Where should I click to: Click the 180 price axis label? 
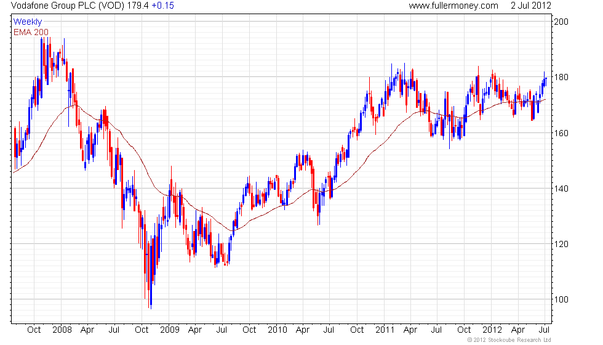click(x=561, y=77)
